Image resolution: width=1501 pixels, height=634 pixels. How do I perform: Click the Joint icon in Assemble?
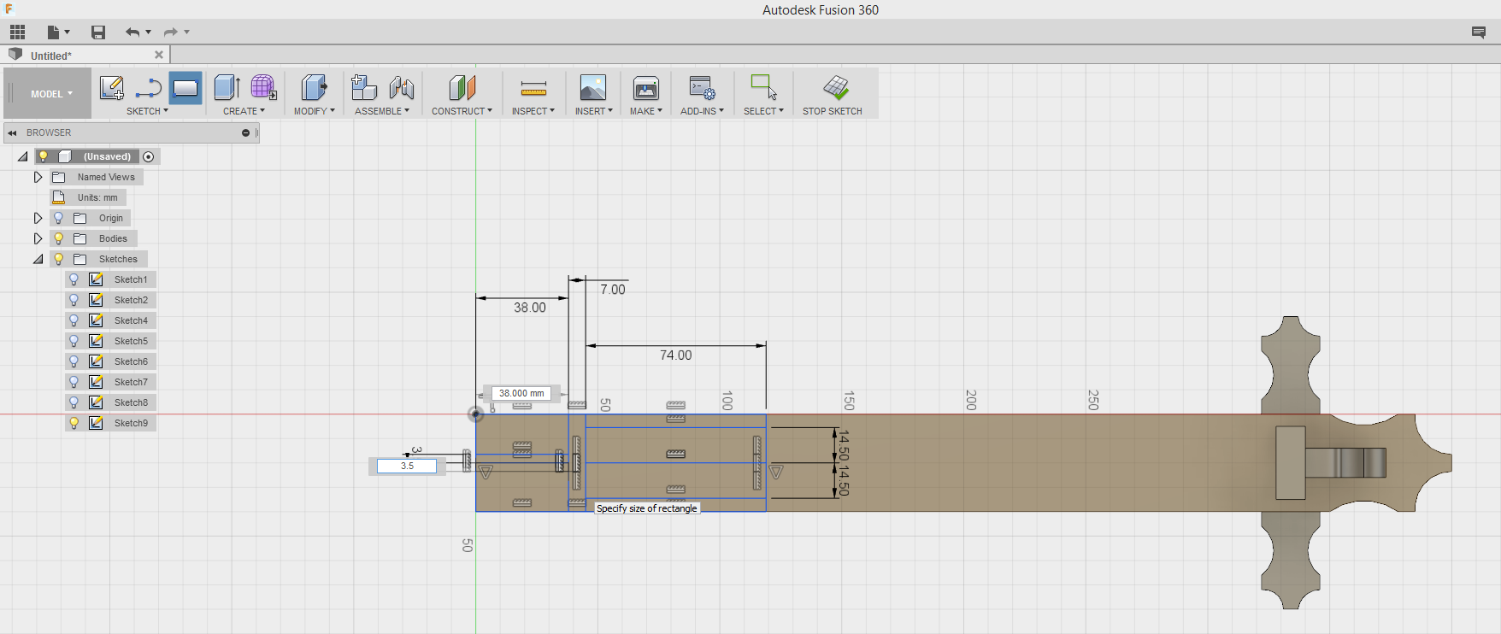tap(401, 87)
